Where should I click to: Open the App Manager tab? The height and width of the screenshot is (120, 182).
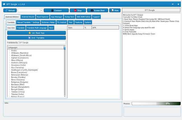point(57,17)
